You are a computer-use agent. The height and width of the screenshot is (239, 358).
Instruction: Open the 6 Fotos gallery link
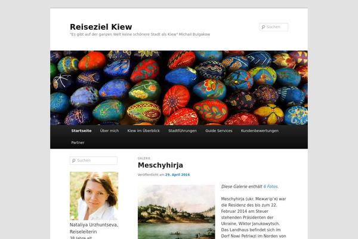270,186
